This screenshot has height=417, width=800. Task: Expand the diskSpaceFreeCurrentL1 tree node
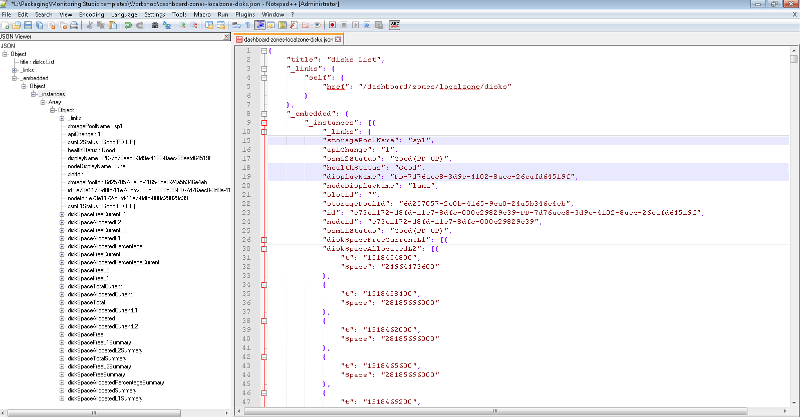click(x=62, y=214)
